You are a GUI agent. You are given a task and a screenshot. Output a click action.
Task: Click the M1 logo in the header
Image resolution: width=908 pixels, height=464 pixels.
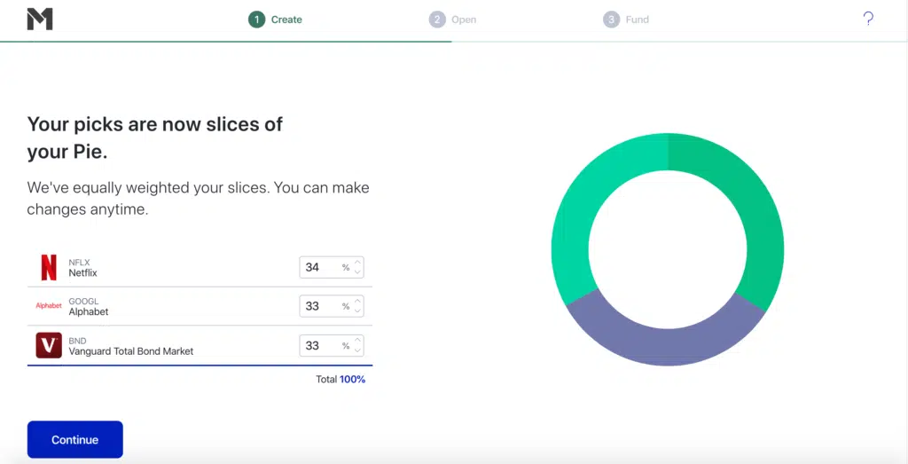coord(40,19)
